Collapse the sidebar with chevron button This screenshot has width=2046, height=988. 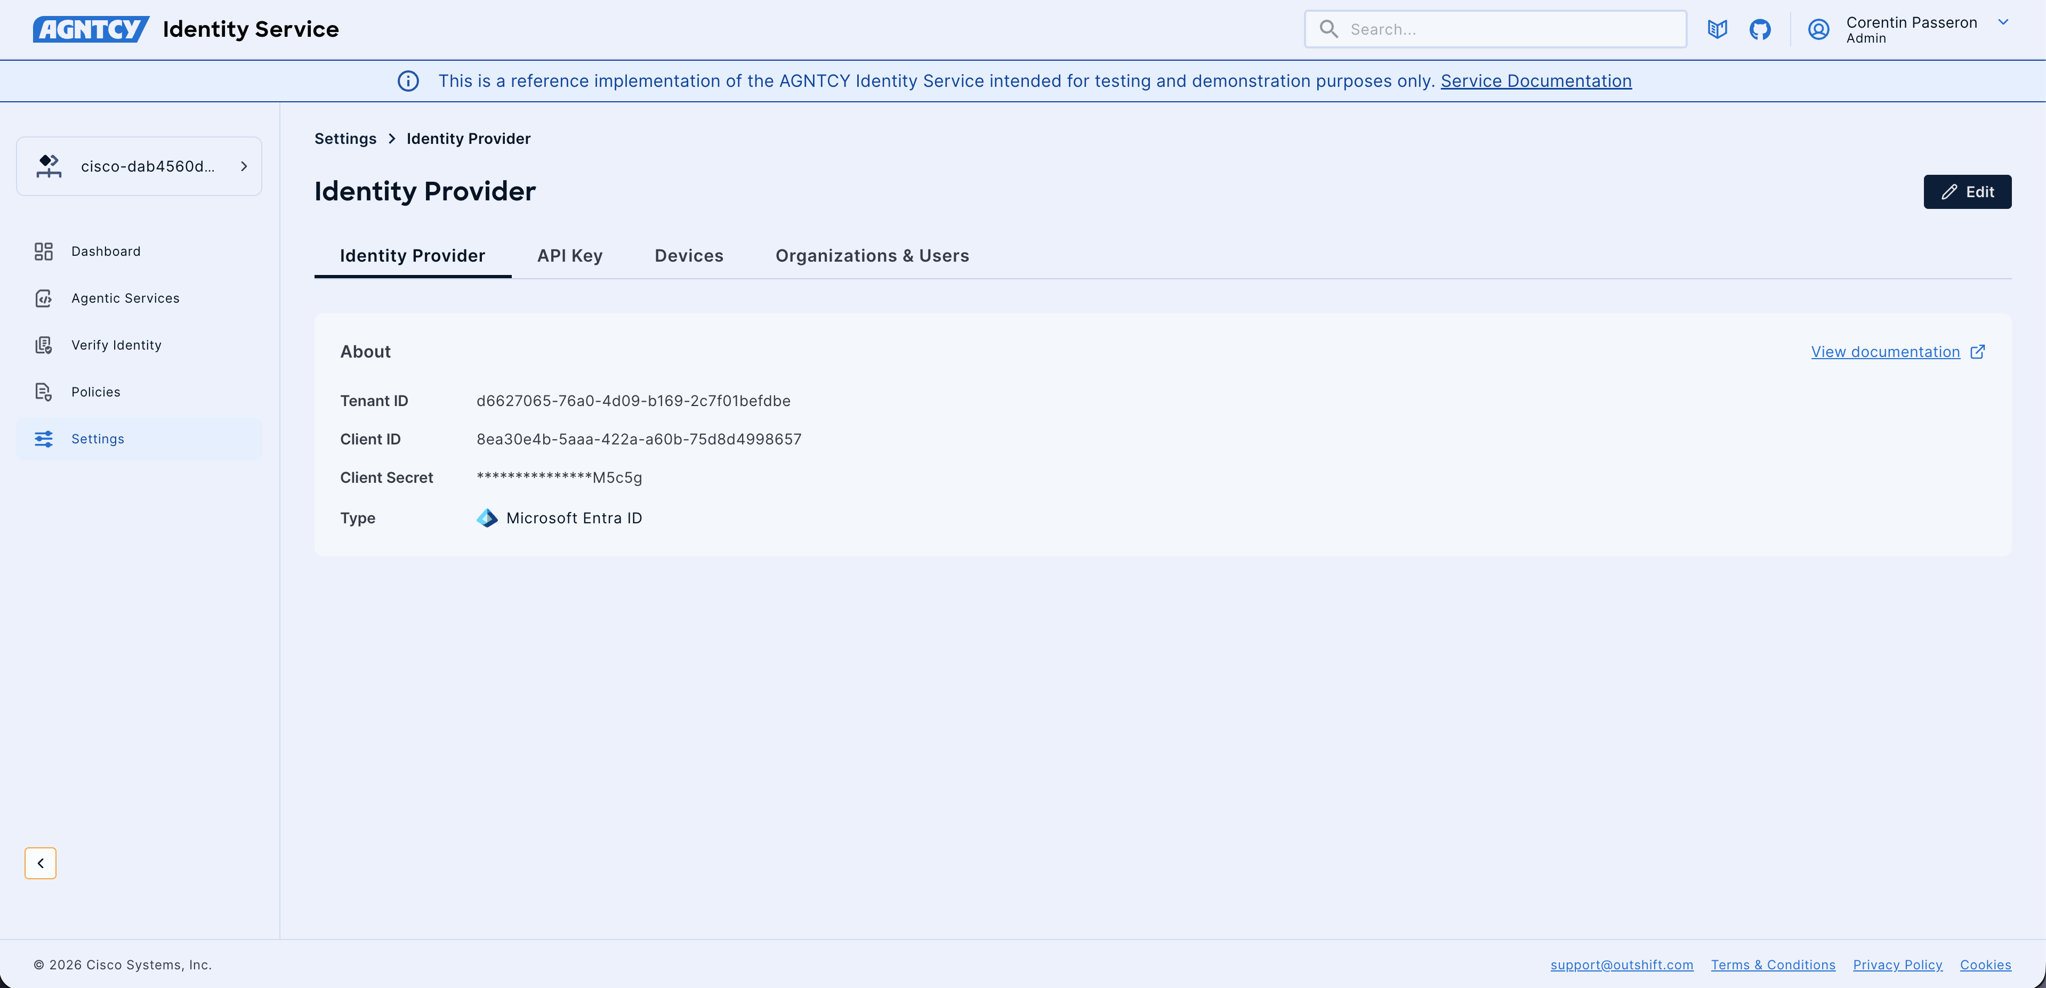[41, 863]
